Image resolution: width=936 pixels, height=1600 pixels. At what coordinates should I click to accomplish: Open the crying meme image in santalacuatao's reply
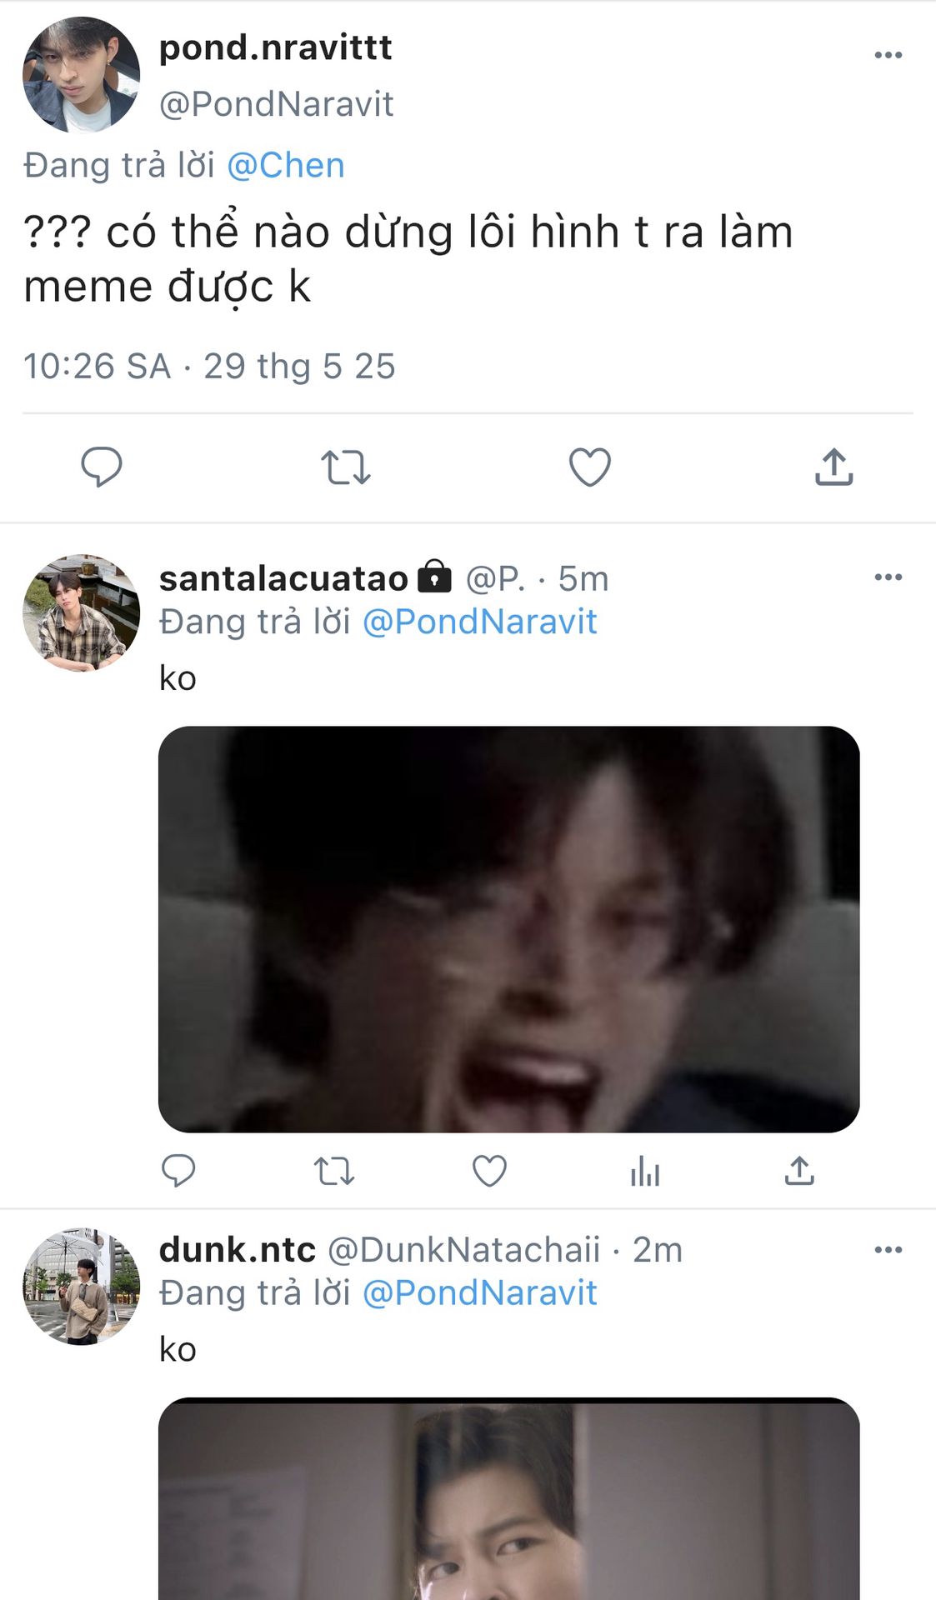(508, 928)
